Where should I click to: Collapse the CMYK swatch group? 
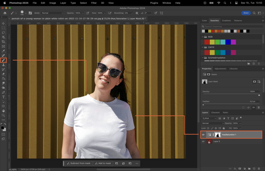[x=203, y=47]
